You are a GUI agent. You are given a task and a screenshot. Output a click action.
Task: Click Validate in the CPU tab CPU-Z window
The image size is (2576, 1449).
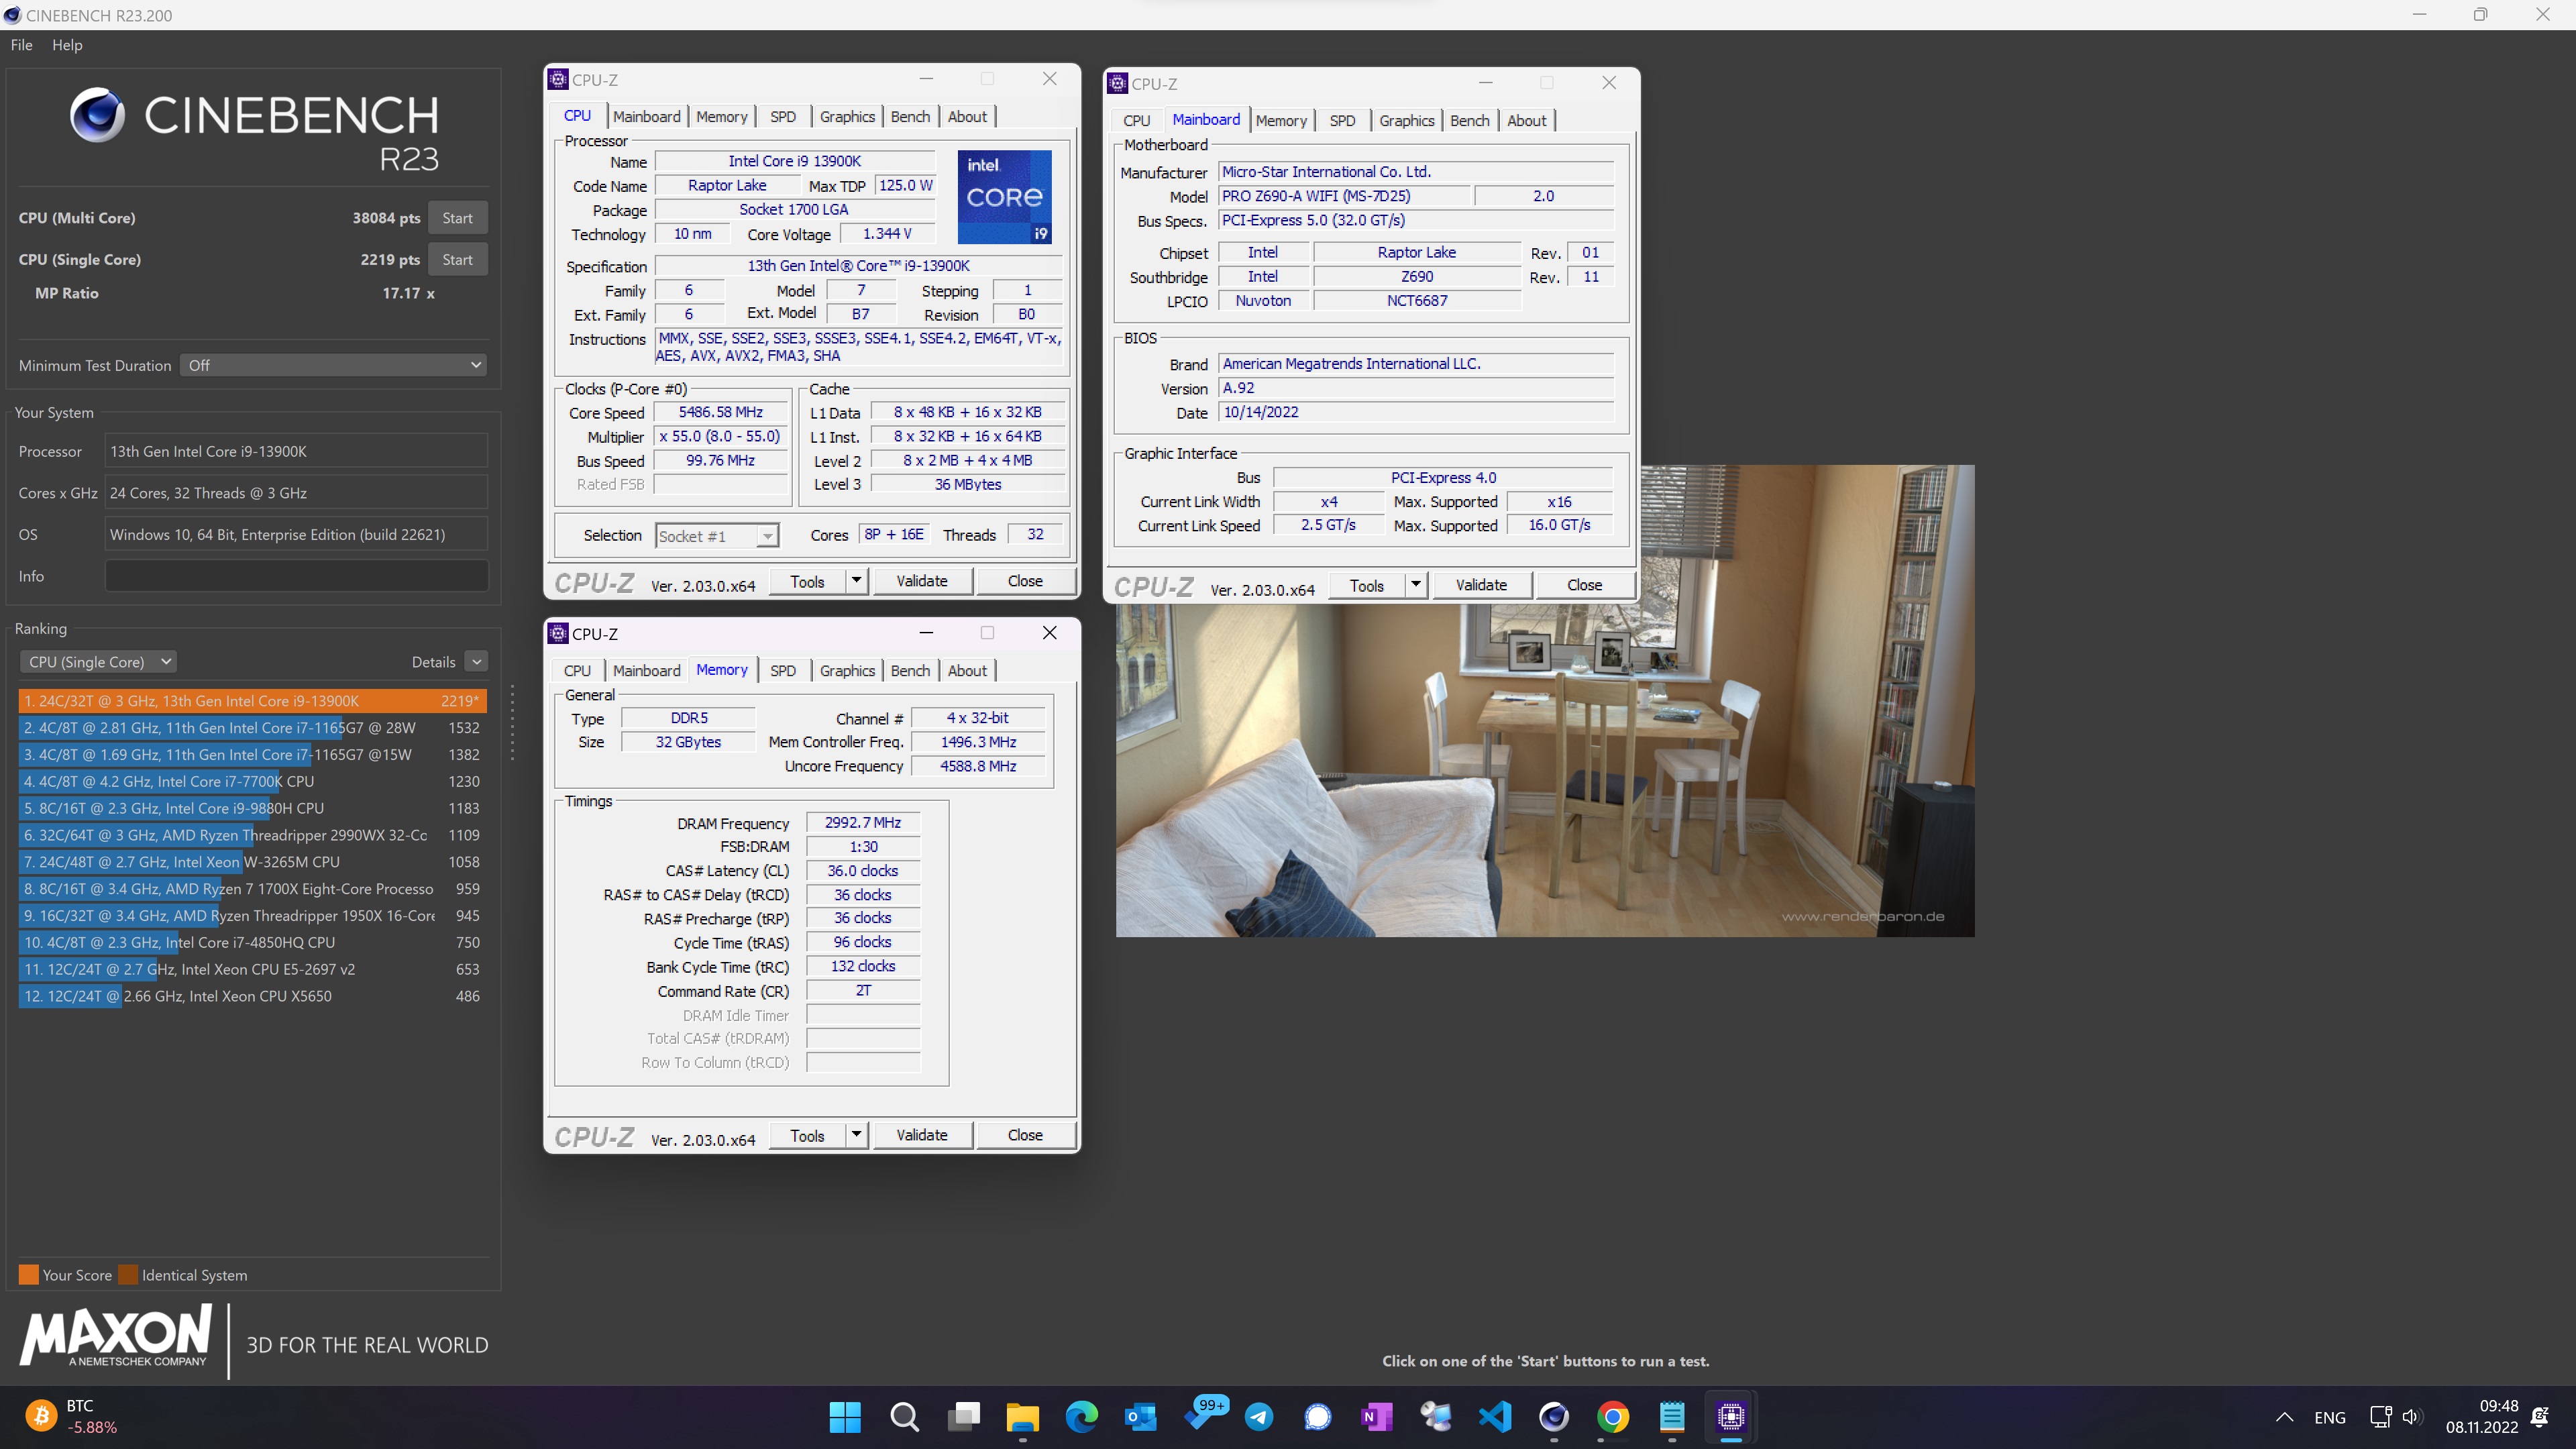[921, 581]
